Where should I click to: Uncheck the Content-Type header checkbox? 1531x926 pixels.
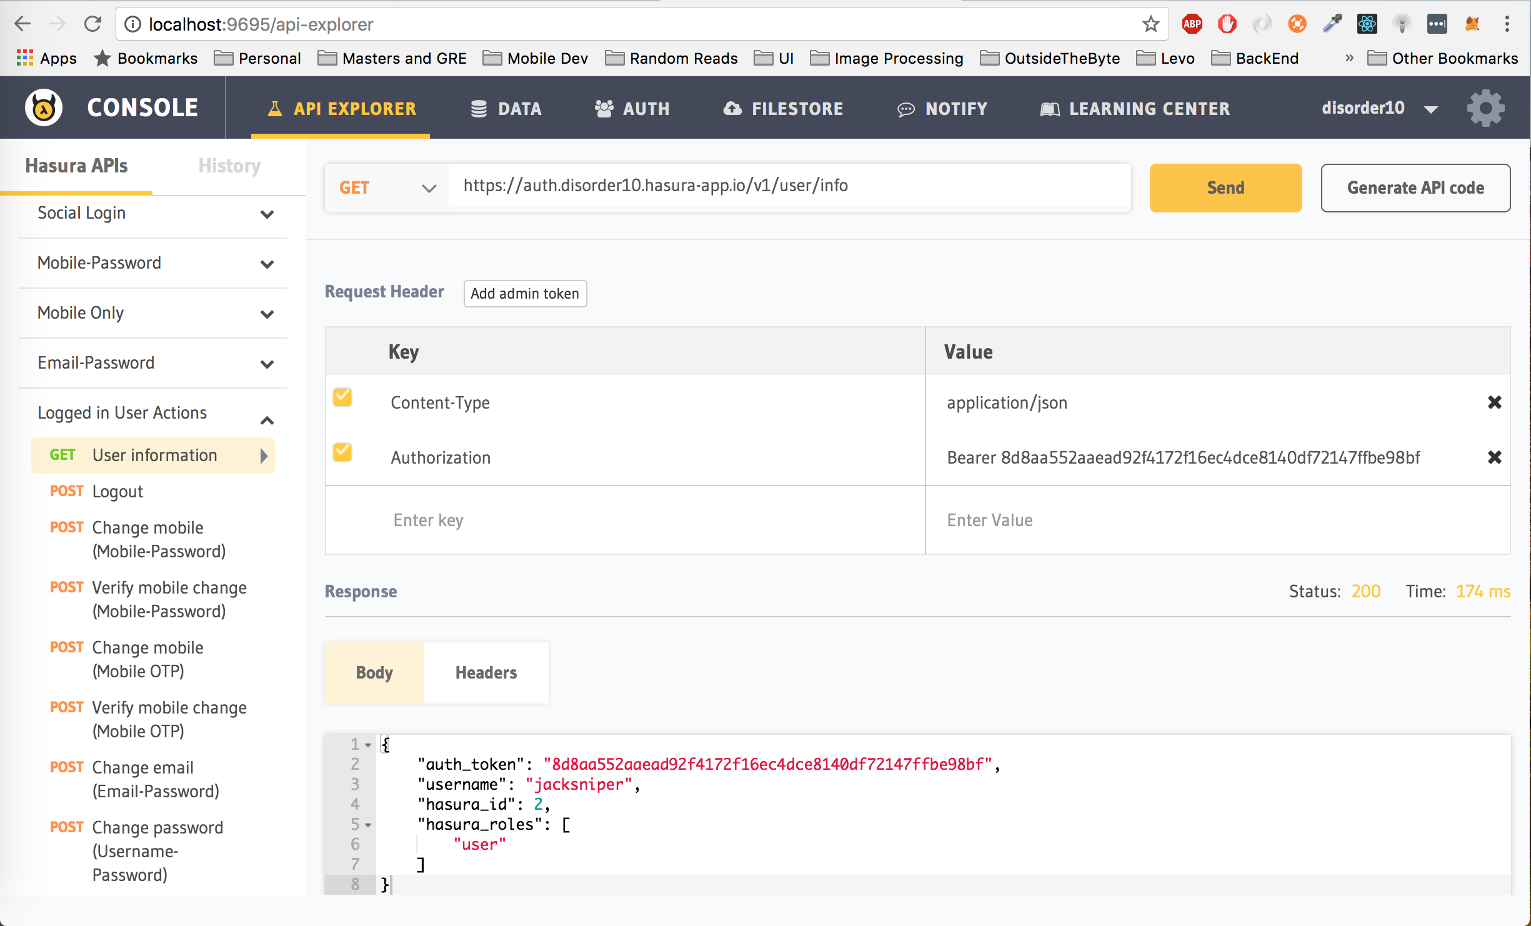coord(342,397)
